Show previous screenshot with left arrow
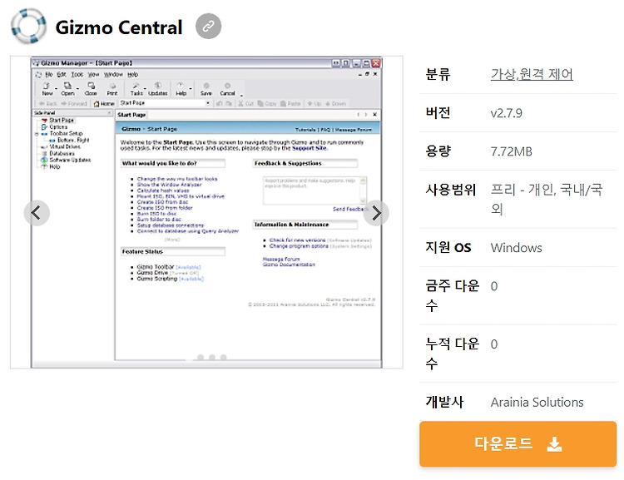This screenshot has width=624, height=480. coord(37,213)
